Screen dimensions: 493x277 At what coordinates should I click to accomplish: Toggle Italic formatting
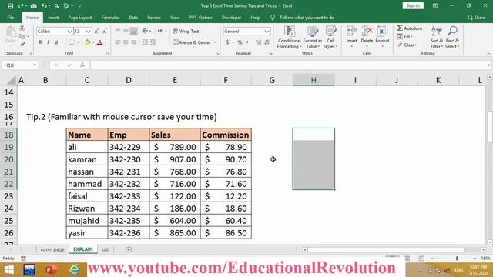click(48, 42)
